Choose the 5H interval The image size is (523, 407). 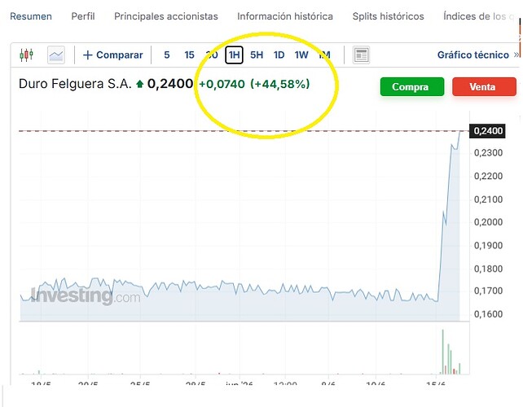click(257, 55)
